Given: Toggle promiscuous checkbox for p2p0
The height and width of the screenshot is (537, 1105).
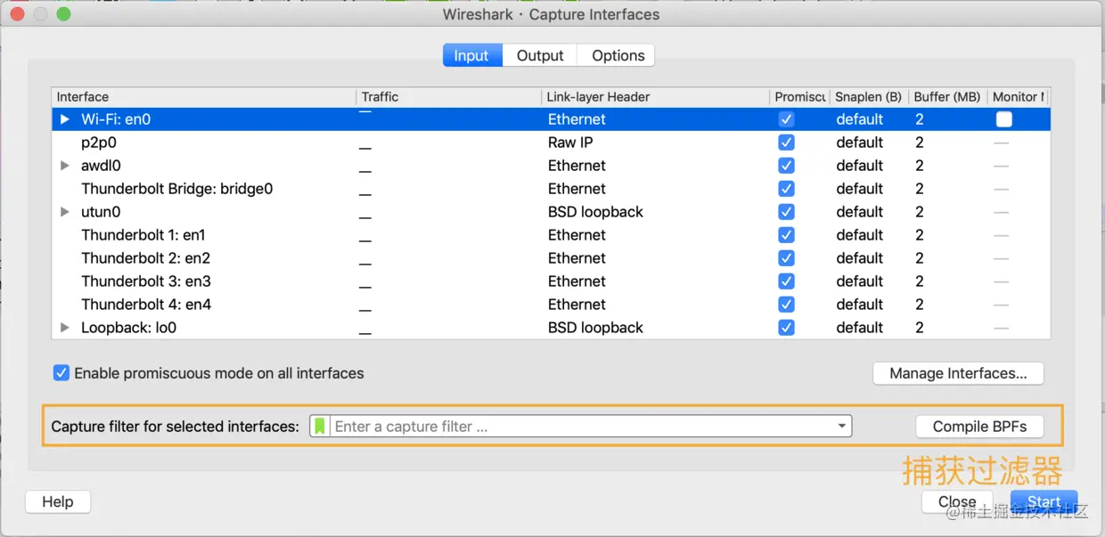Looking at the screenshot, I should 786,142.
